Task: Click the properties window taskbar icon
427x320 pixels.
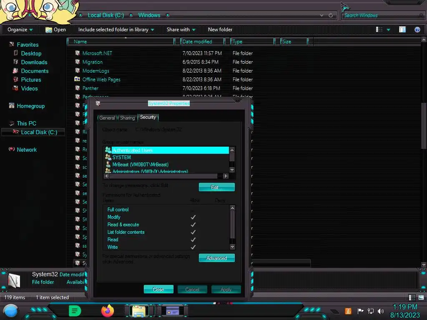Action: pyautogui.click(x=173, y=311)
